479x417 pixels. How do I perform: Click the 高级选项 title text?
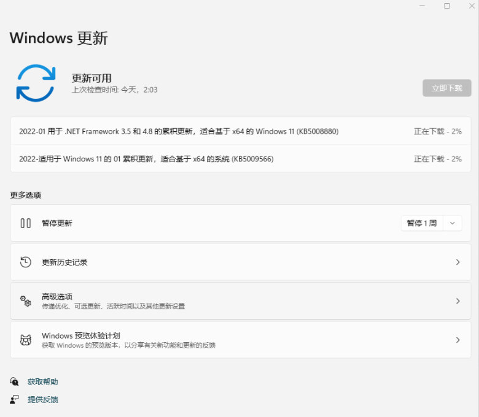[x=57, y=297]
